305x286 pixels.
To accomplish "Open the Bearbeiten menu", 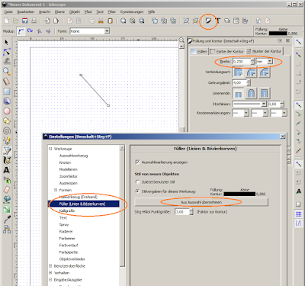I will coord(26,11).
